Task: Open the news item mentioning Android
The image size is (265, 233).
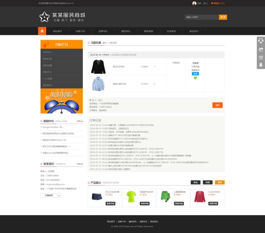Action: [56, 153]
